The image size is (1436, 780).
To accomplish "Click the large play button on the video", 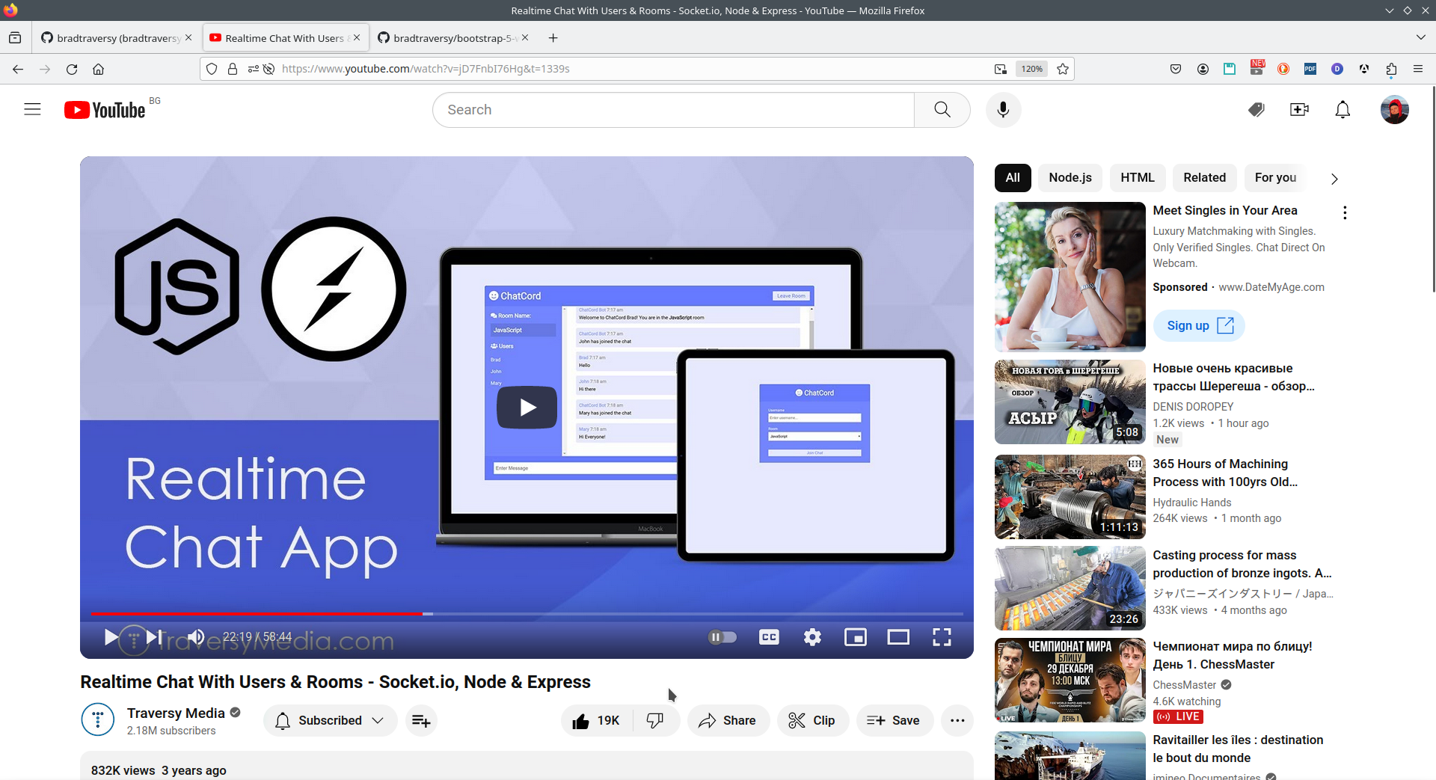I will click(527, 407).
